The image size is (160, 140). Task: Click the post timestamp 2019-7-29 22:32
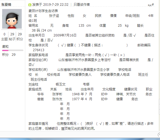[x=56, y=5]
